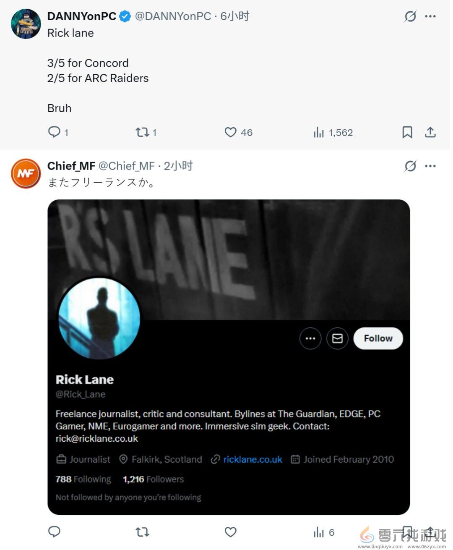This screenshot has width=453, height=550.
Task: Like DANNYonPC's Rick Lane tweet
Action: point(231,132)
